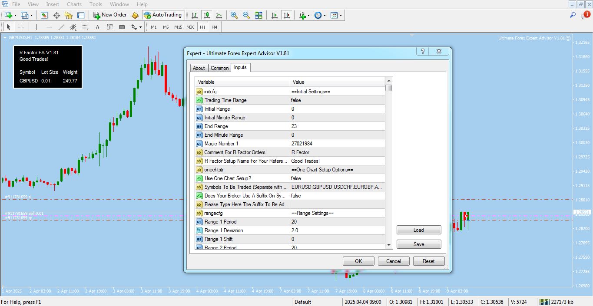Open the MetaEditor yellow book icon
Viewport: 593px width, 306px height.
[x=135, y=15]
